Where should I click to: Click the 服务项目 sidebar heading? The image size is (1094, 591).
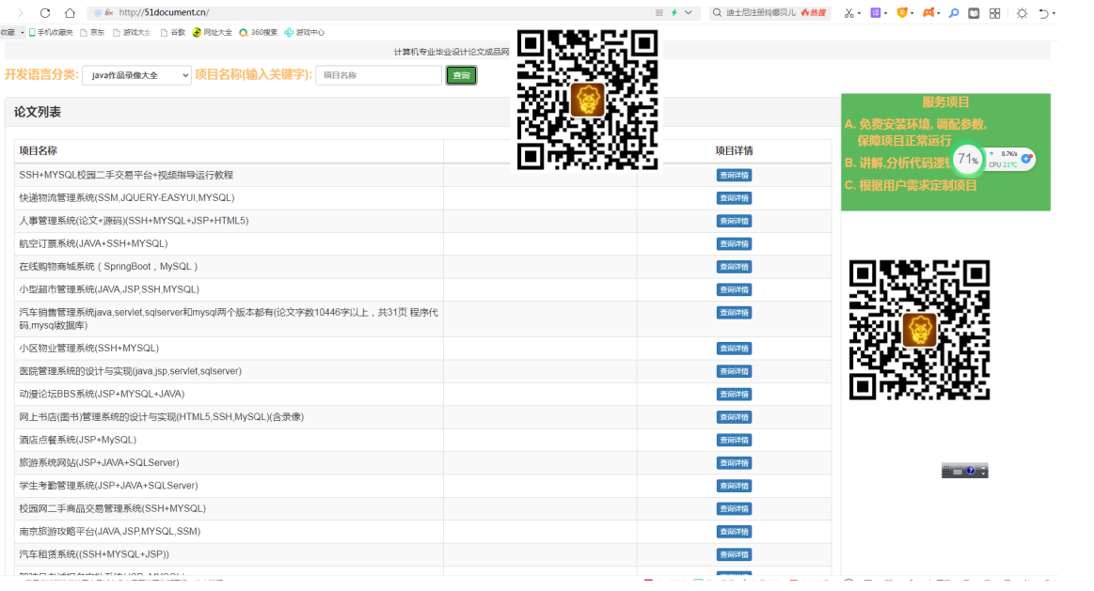(945, 102)
